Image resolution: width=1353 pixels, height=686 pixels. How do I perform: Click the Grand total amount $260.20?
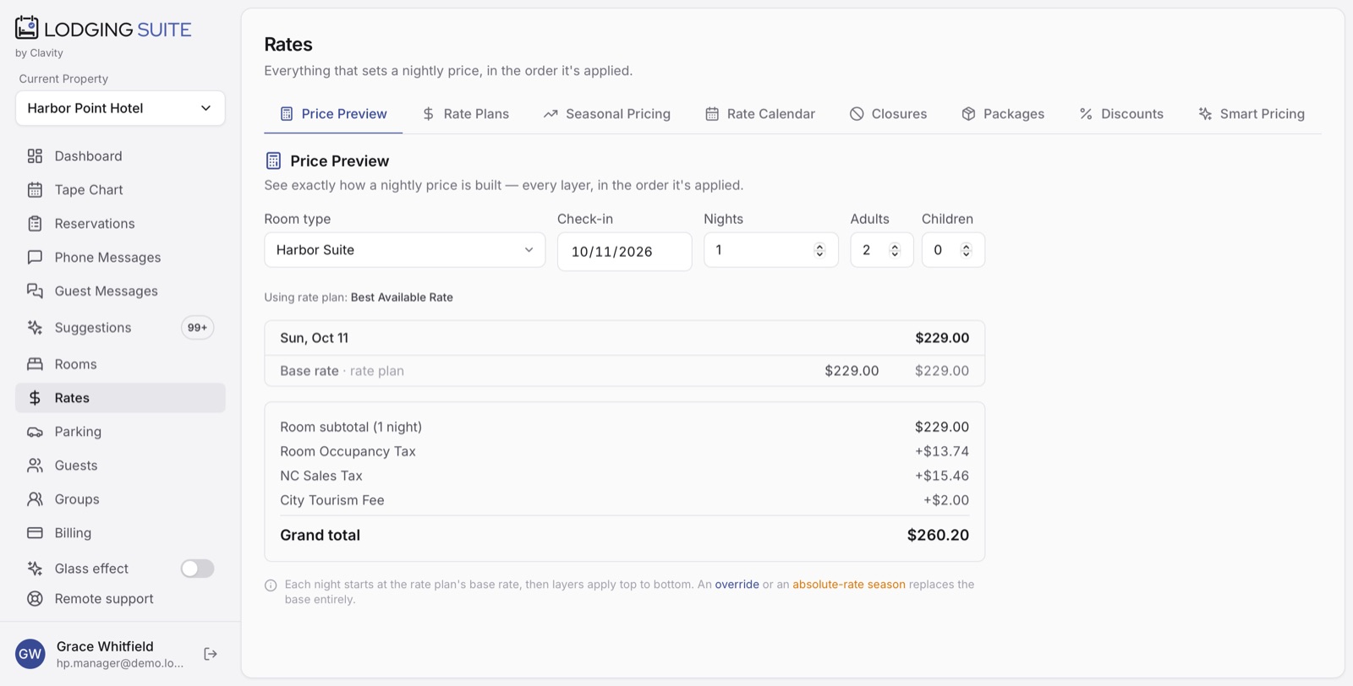click(x=938, y=536)
